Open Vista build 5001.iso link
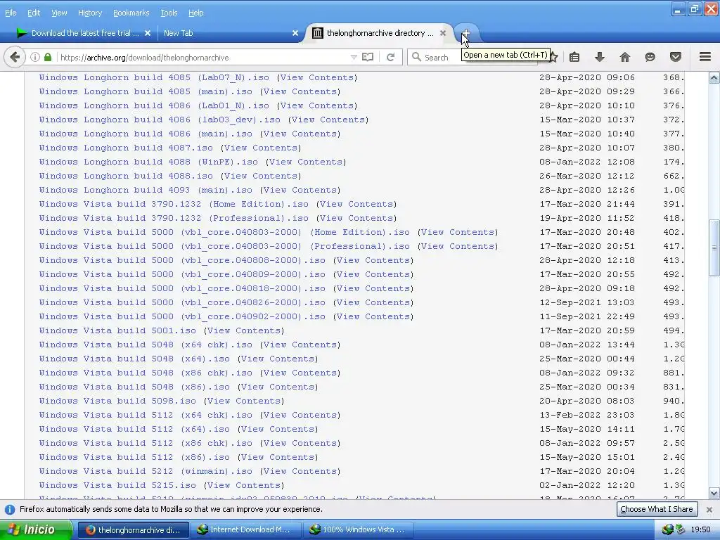720x540 pixels. [x=117, y=330]
